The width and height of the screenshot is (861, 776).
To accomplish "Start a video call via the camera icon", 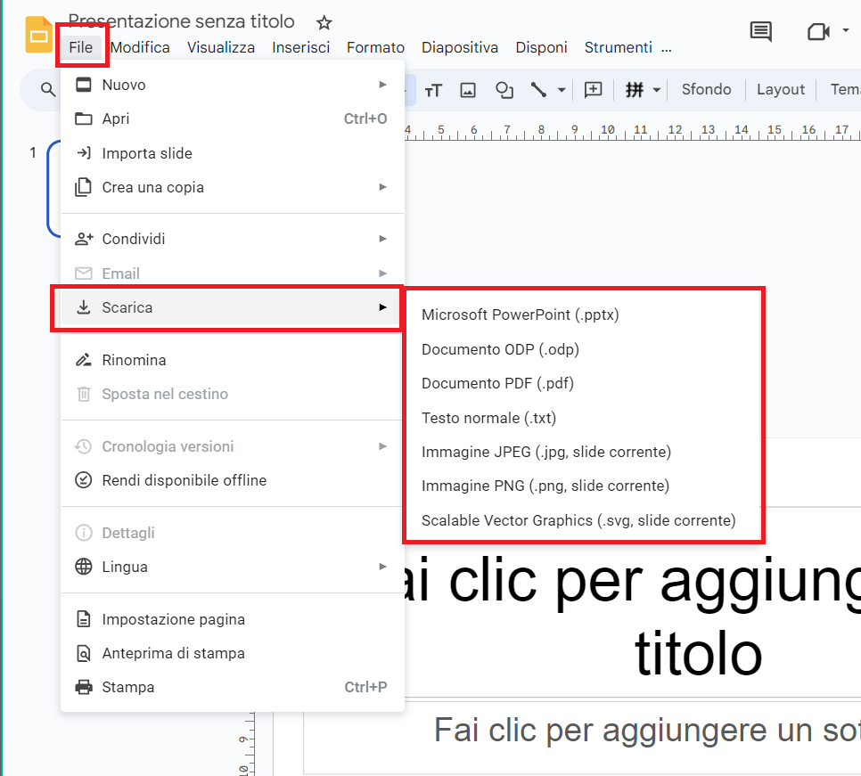I will click(x=816, y=31).
